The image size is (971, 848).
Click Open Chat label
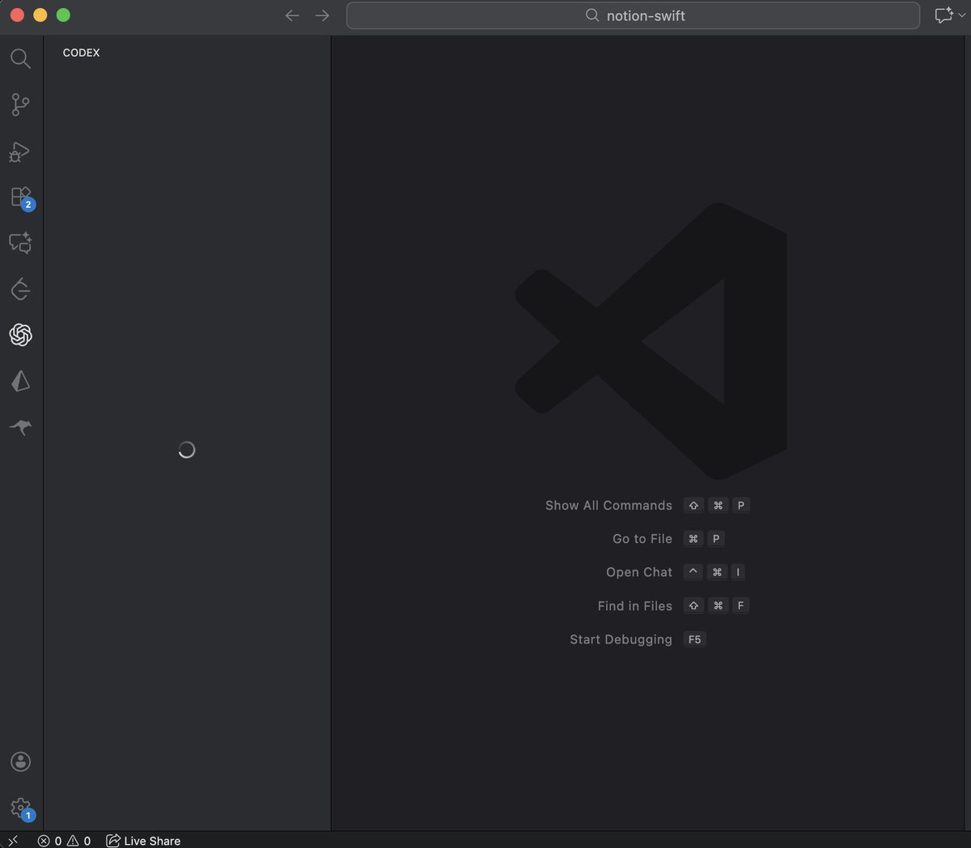[639, 572]
